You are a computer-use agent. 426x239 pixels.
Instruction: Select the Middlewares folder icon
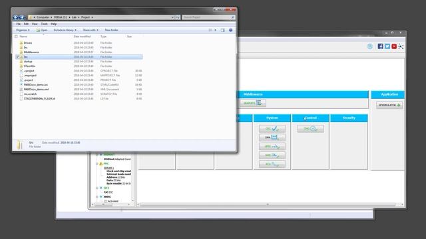point(21,52)
